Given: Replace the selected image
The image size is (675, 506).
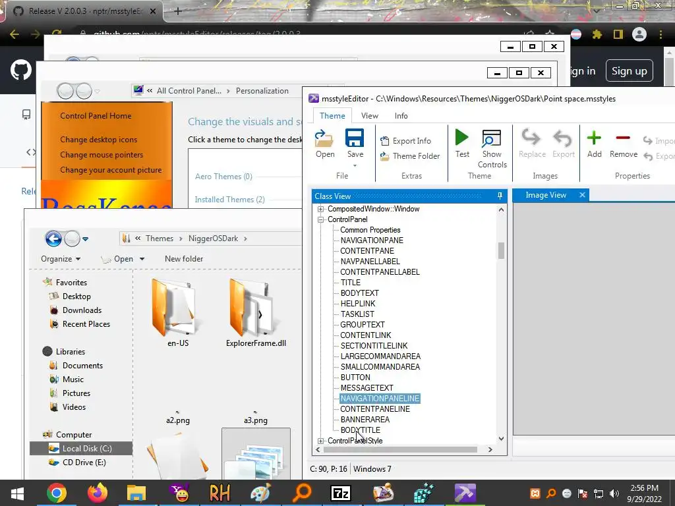Looking at the screenshot, I should point(532,144).
